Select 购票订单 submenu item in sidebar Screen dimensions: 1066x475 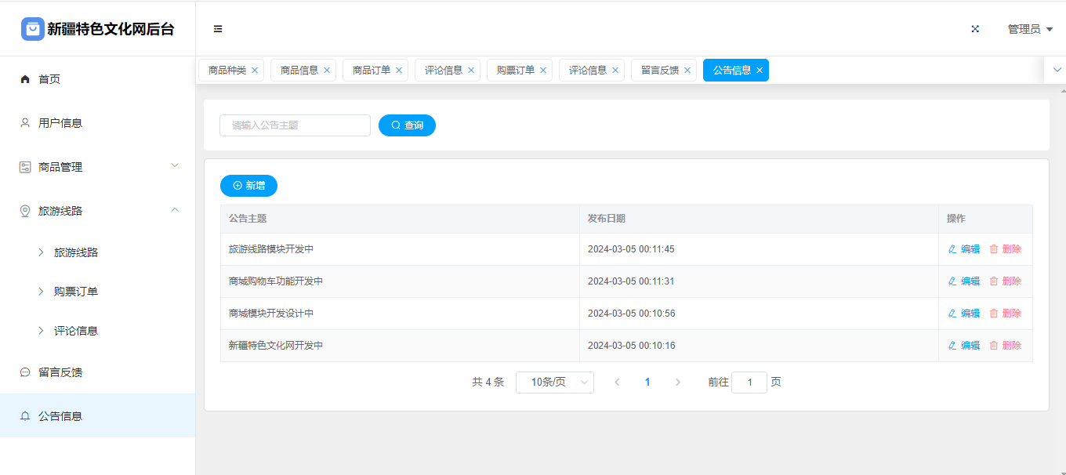76,292
